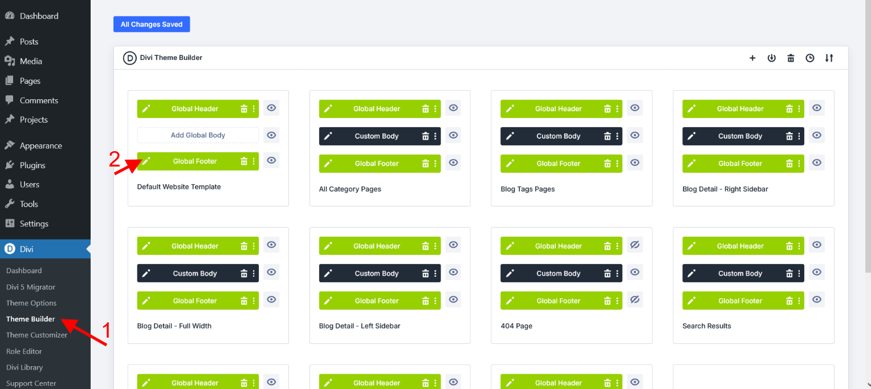
Task: Click the 404 Page template title
Action: click(x=516, y=326)
